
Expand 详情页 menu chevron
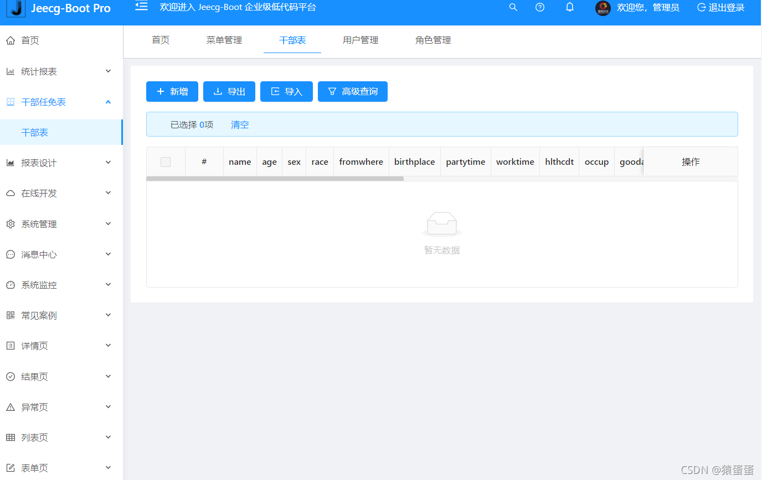coord(109,345)
